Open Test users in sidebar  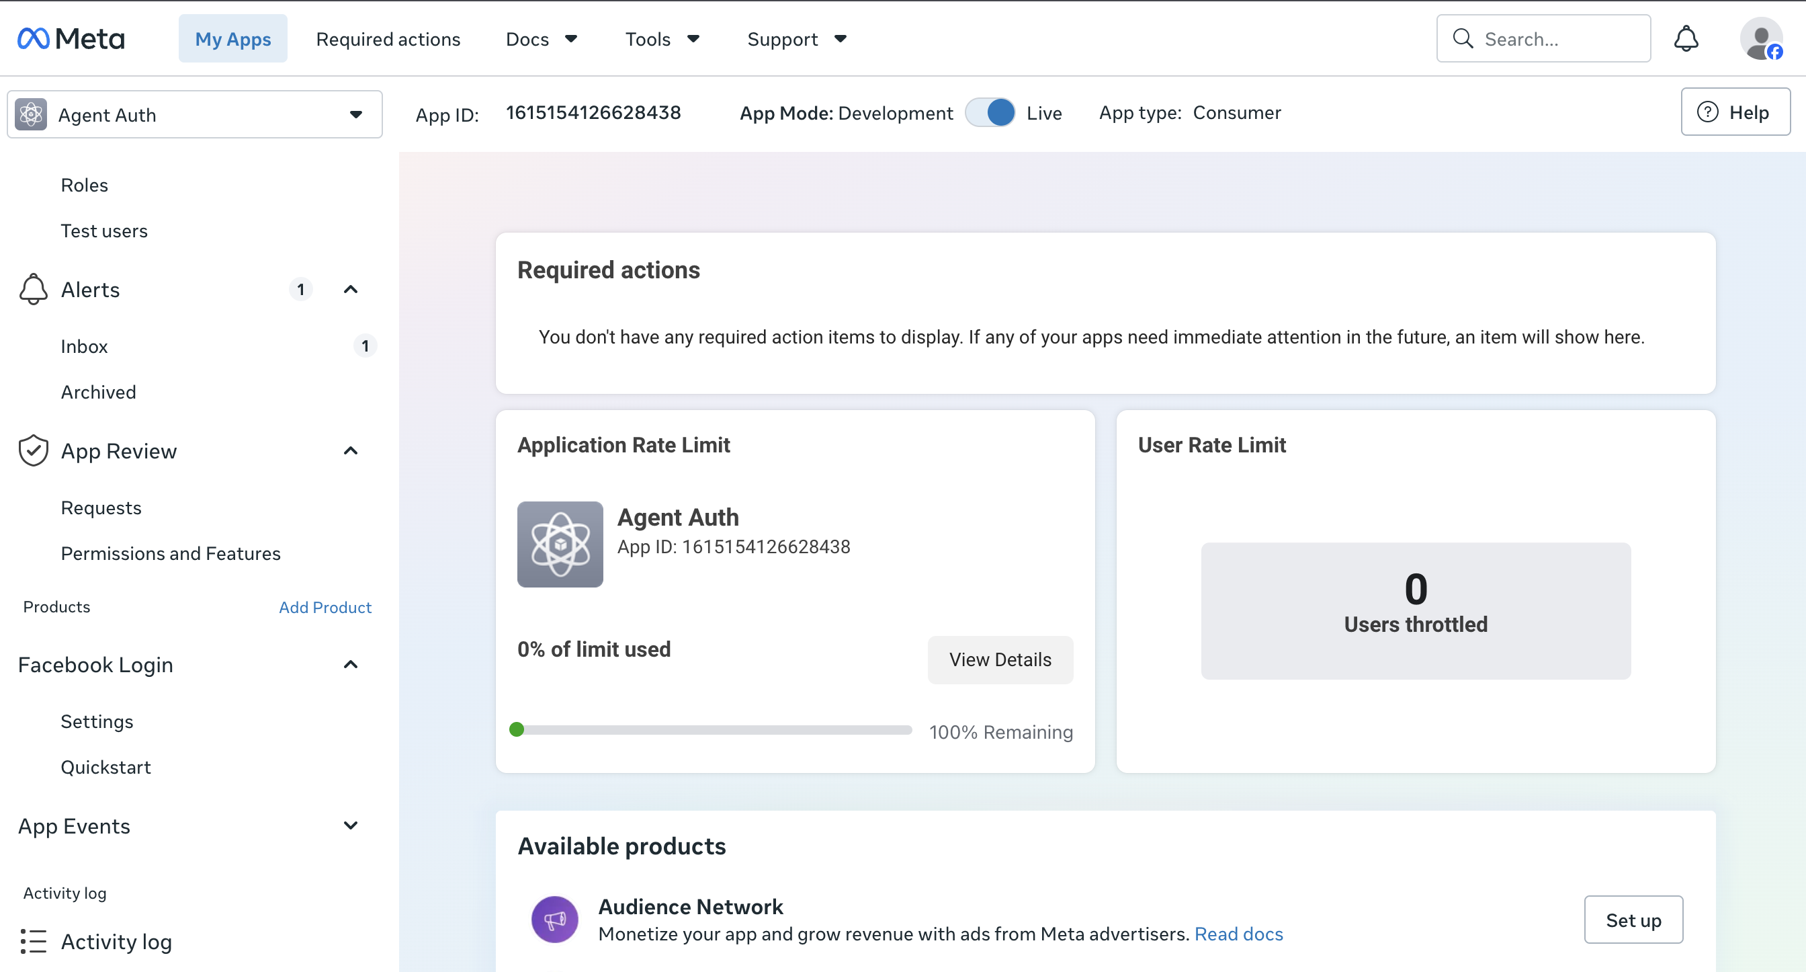tap(103, 230)
